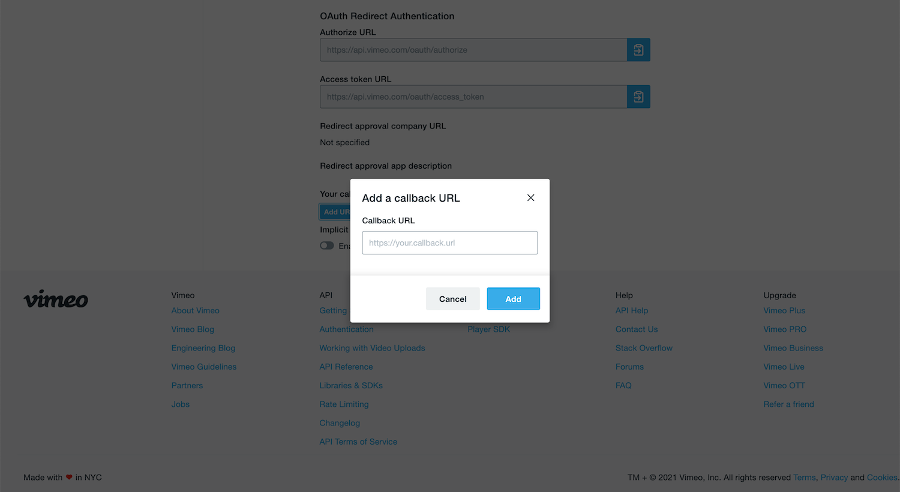Open the Vimeo PRO upgrade link

(785, 329)
